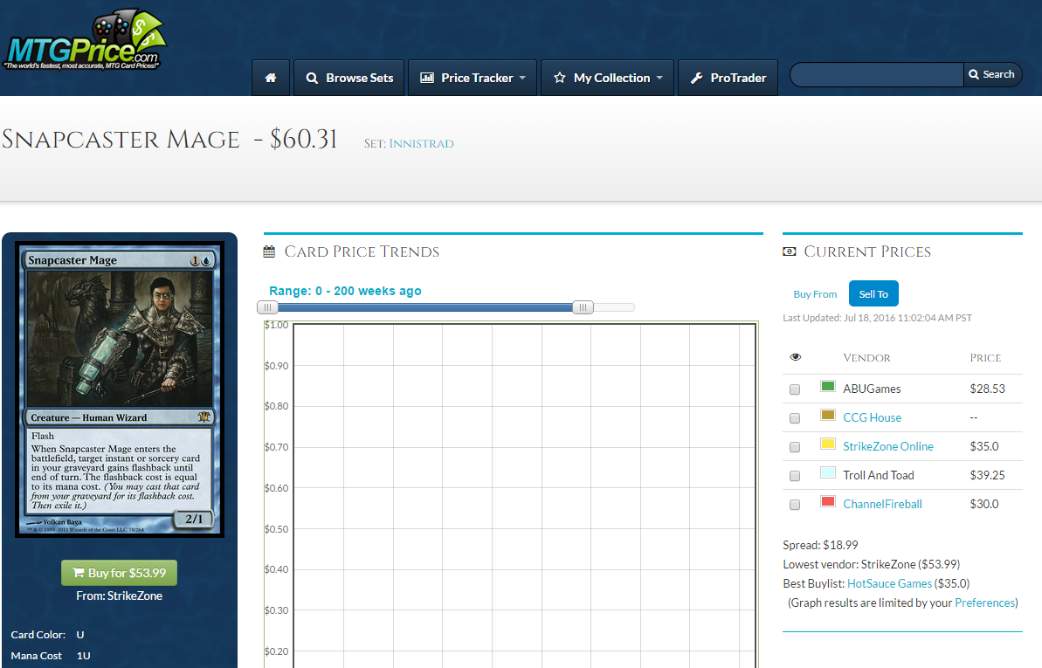This screenshot has height=668, width=1042.
Task: Click the ChannelFireball red color swatch
Action: [828, 501]
